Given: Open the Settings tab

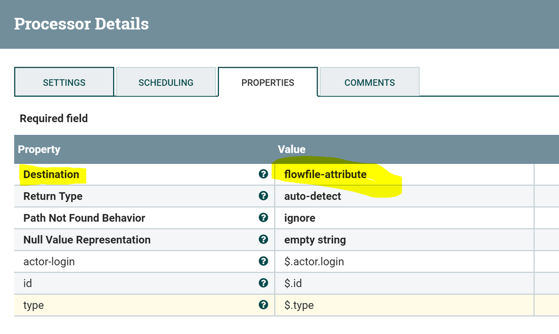Looking at the screenshot, I should (64, 82).
